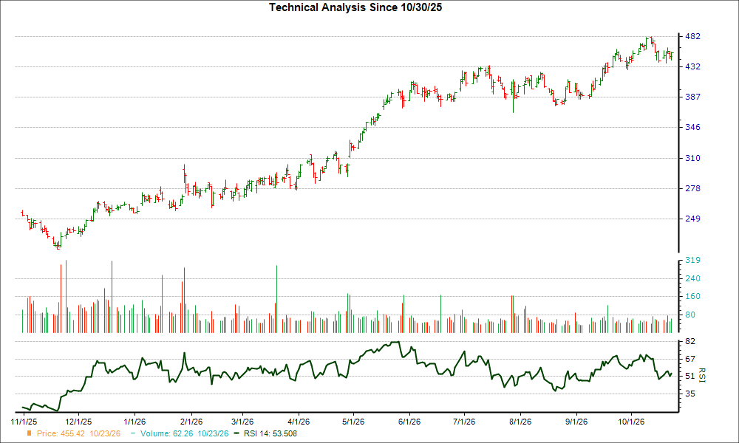Click the 160 volume axis label
739x443 pixels.
tap(692, 296)
